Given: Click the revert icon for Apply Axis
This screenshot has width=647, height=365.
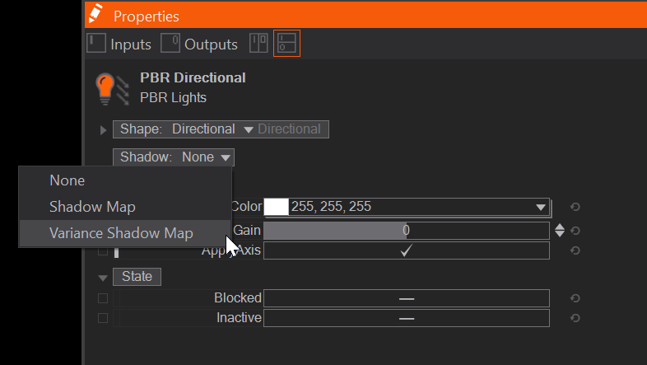Looking at the screenshot, I should pos(575,250).
